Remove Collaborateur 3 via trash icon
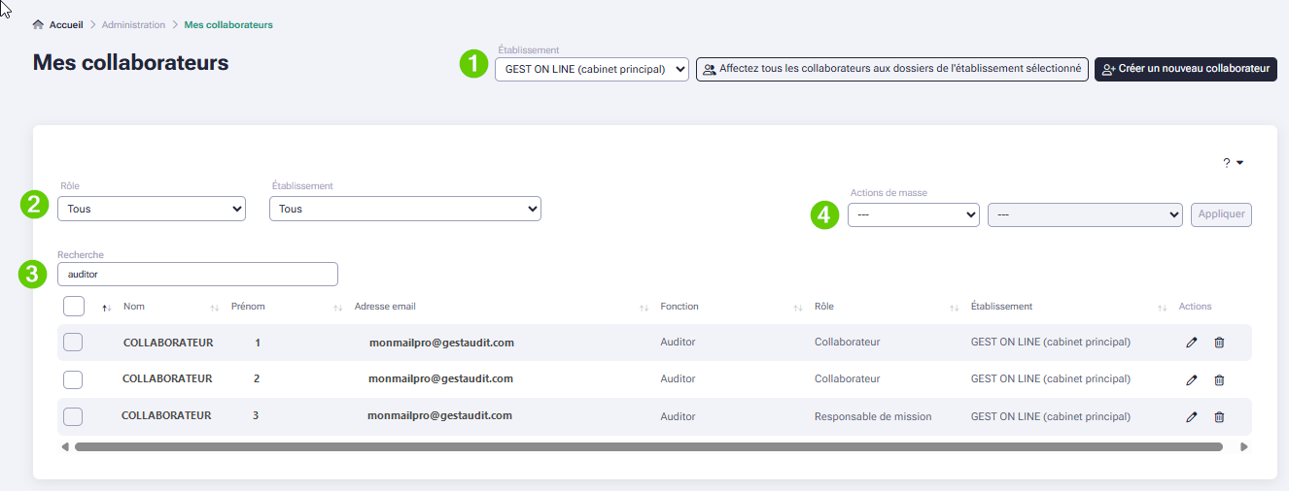The width and height of the screenshot is (1289, 491). point(1219,417)
